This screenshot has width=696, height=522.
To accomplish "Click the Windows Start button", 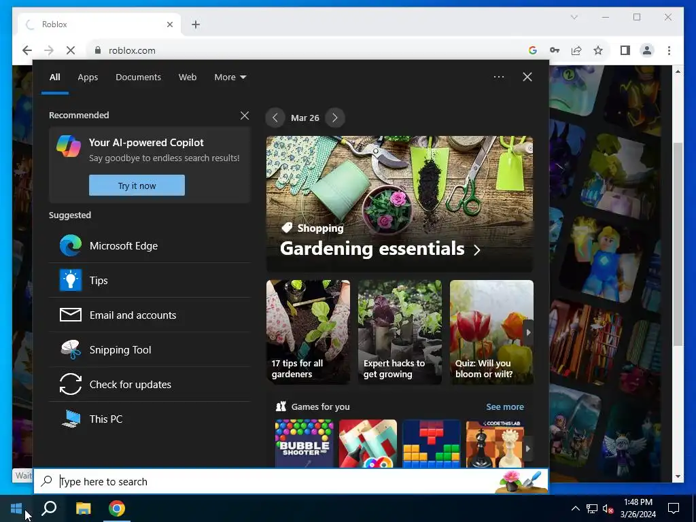I will tap(16, 508).
